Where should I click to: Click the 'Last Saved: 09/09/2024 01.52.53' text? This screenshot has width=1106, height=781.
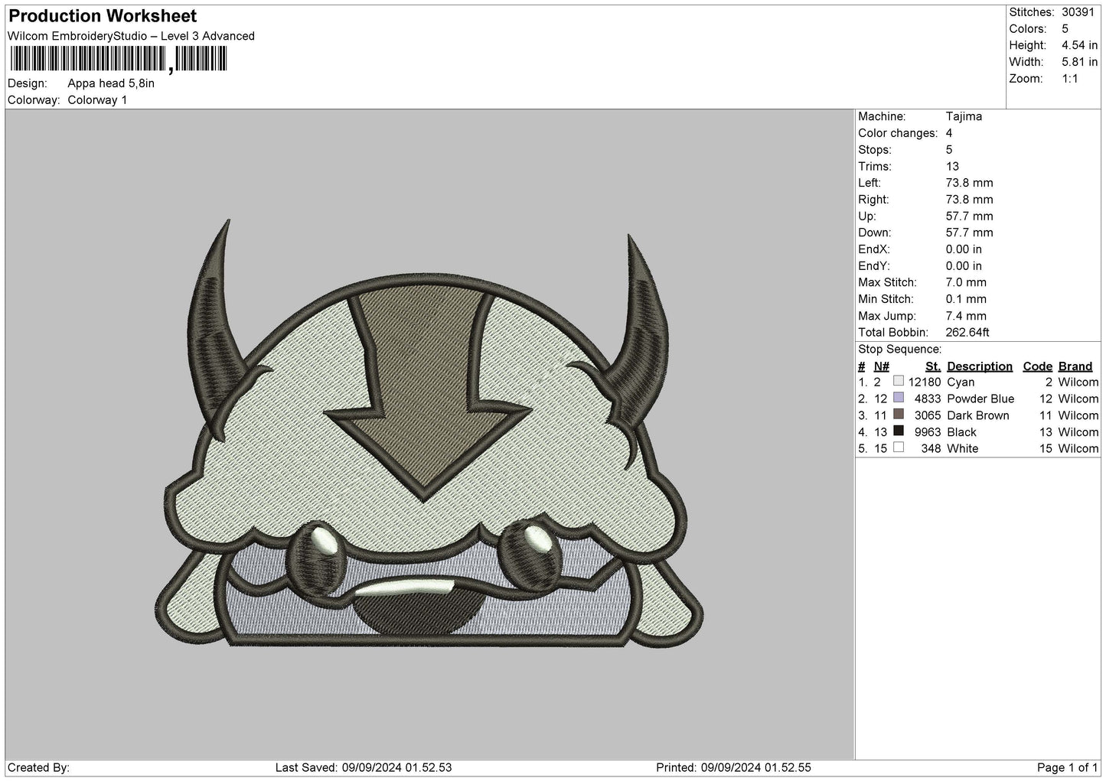364,768
